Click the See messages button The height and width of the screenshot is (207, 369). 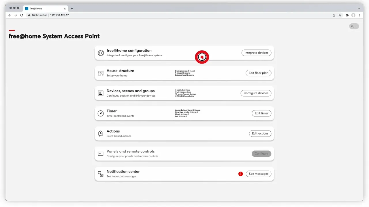[259, 174]
